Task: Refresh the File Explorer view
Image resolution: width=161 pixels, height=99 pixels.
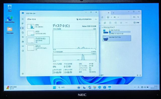Action: [x=102, y=17]
